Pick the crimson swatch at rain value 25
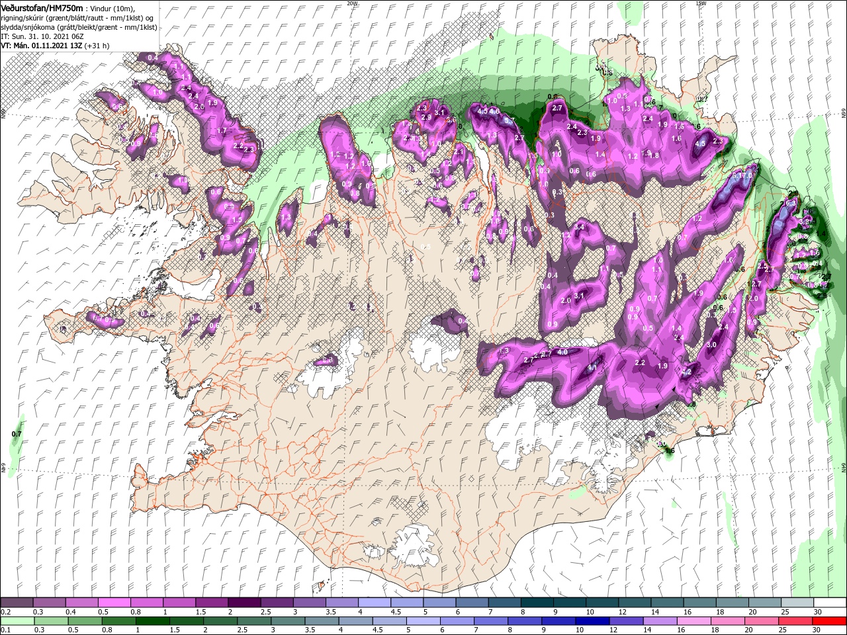The image size is (847, 635). [795, 621]
